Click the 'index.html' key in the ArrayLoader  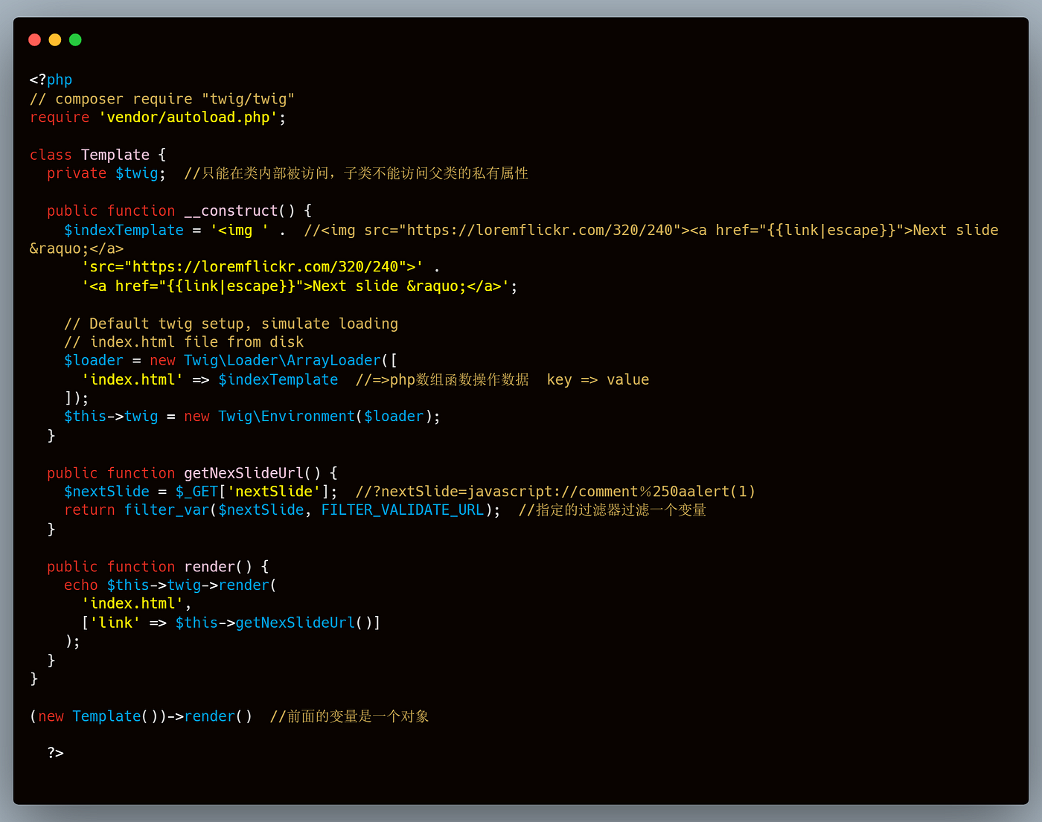coord(132,379)
